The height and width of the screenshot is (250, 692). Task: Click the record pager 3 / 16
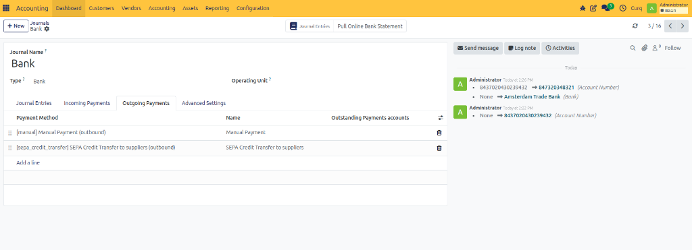[654, 26]
